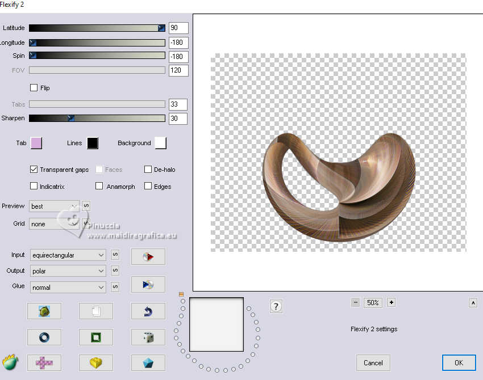
Task: Click the S button next to Output
Action: click(x=115, y=271)
